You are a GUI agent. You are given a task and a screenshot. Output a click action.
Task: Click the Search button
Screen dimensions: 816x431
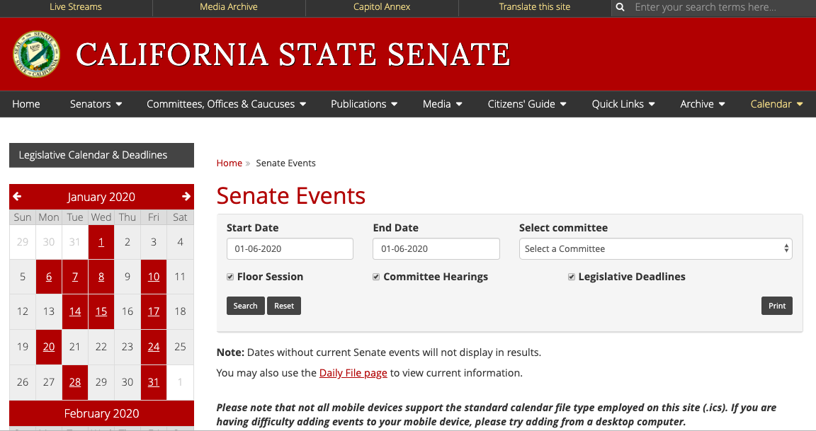(246, 306)
